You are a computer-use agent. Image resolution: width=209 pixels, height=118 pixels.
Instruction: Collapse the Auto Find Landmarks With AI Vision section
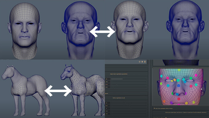154,108
